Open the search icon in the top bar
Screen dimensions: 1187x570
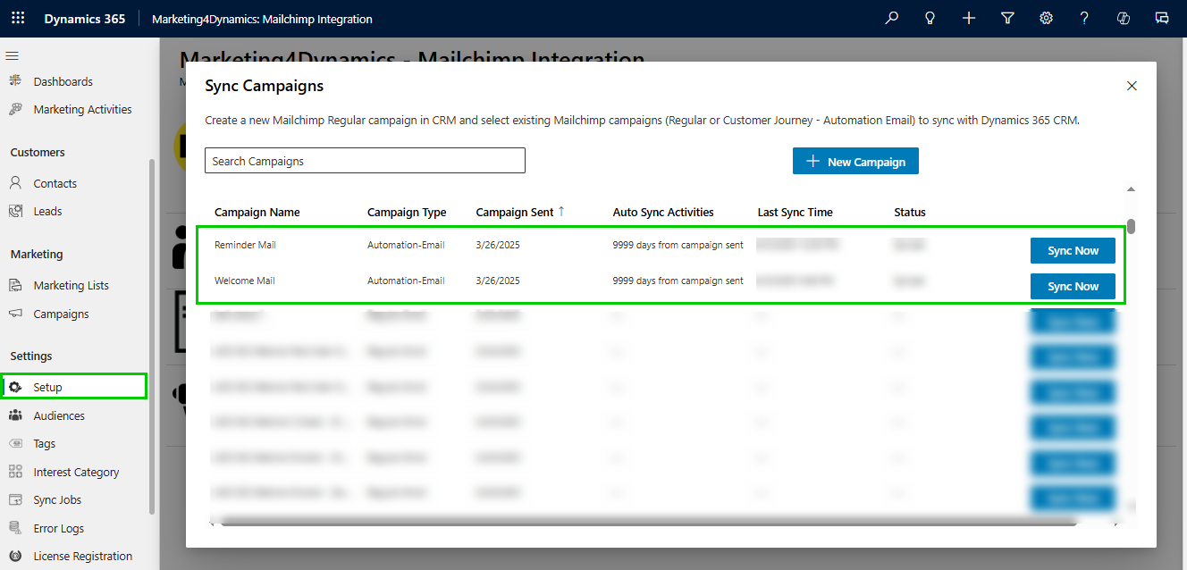pyautogui.click(x=891, y=17)
